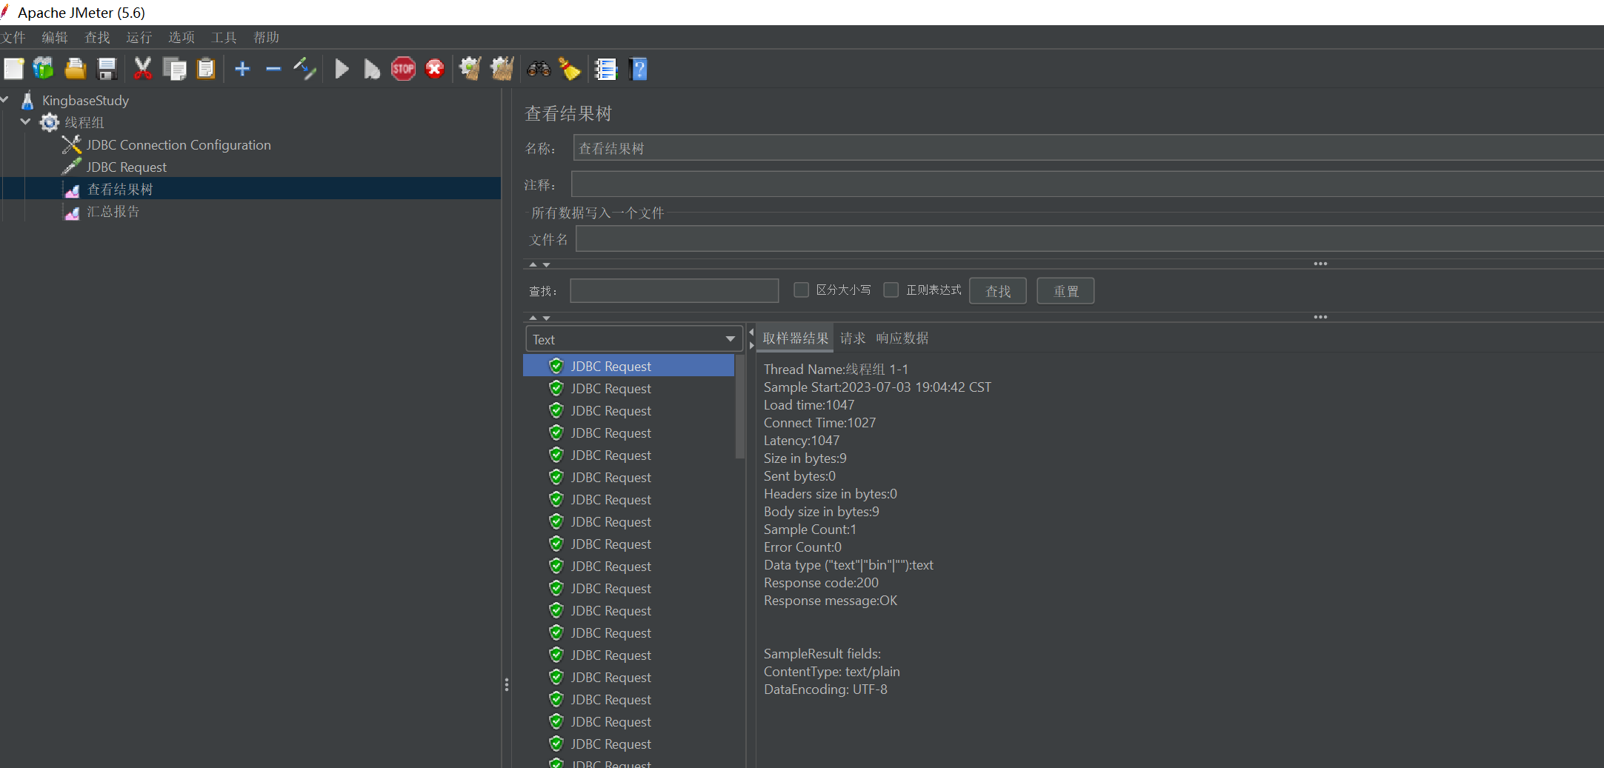Click the 注释 comment input field
1604x768 pixels.
(x=1088, y=184)
